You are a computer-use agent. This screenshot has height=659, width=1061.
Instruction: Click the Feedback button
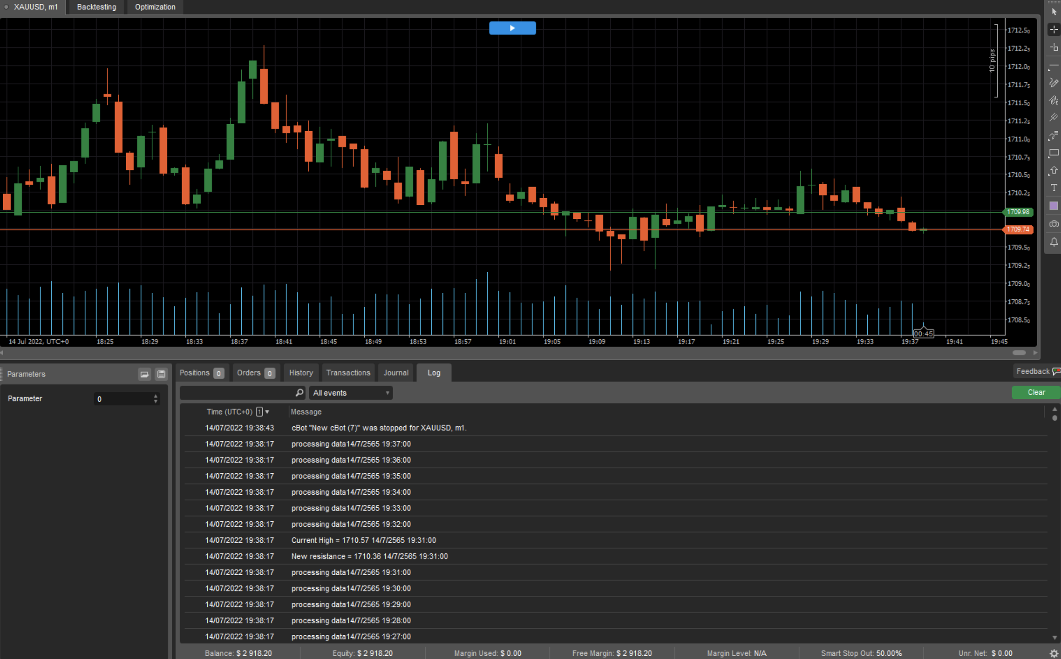pos(1037,371)
